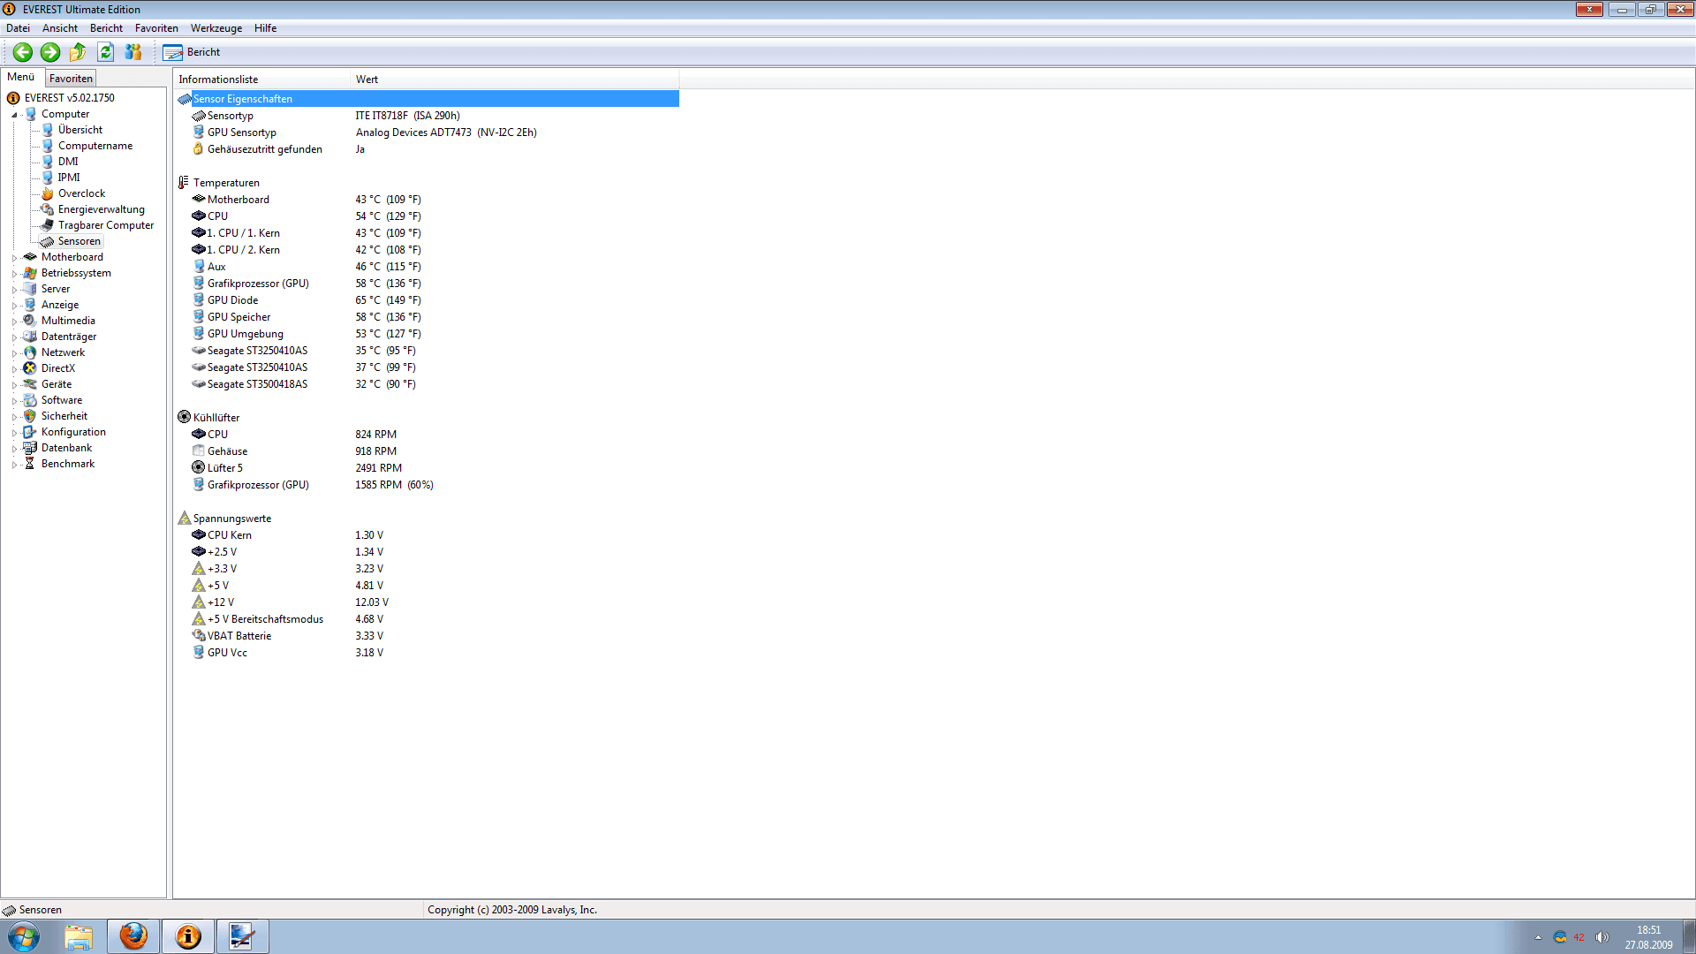
Task: Expand the Datenträger tree node
Action: tap(14, 337)
